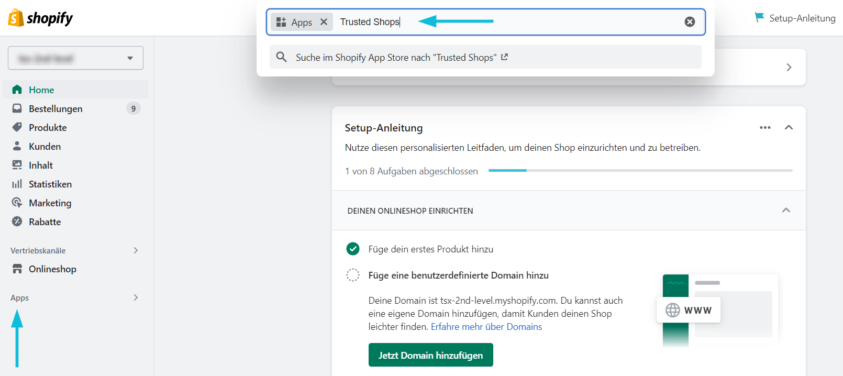Search Shopify App Store for Trusted Shops
Screen dimensions: 843x376
485,57
